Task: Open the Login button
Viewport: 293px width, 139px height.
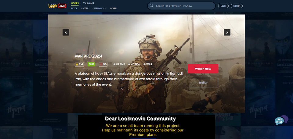Action: [223, 6]
